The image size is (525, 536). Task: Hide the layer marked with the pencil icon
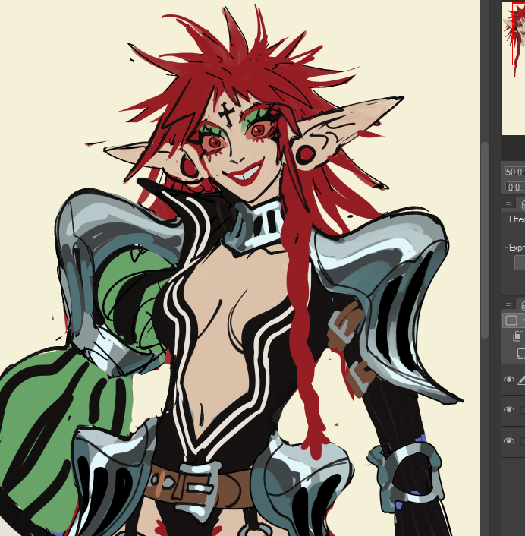(x=509, y=380)
